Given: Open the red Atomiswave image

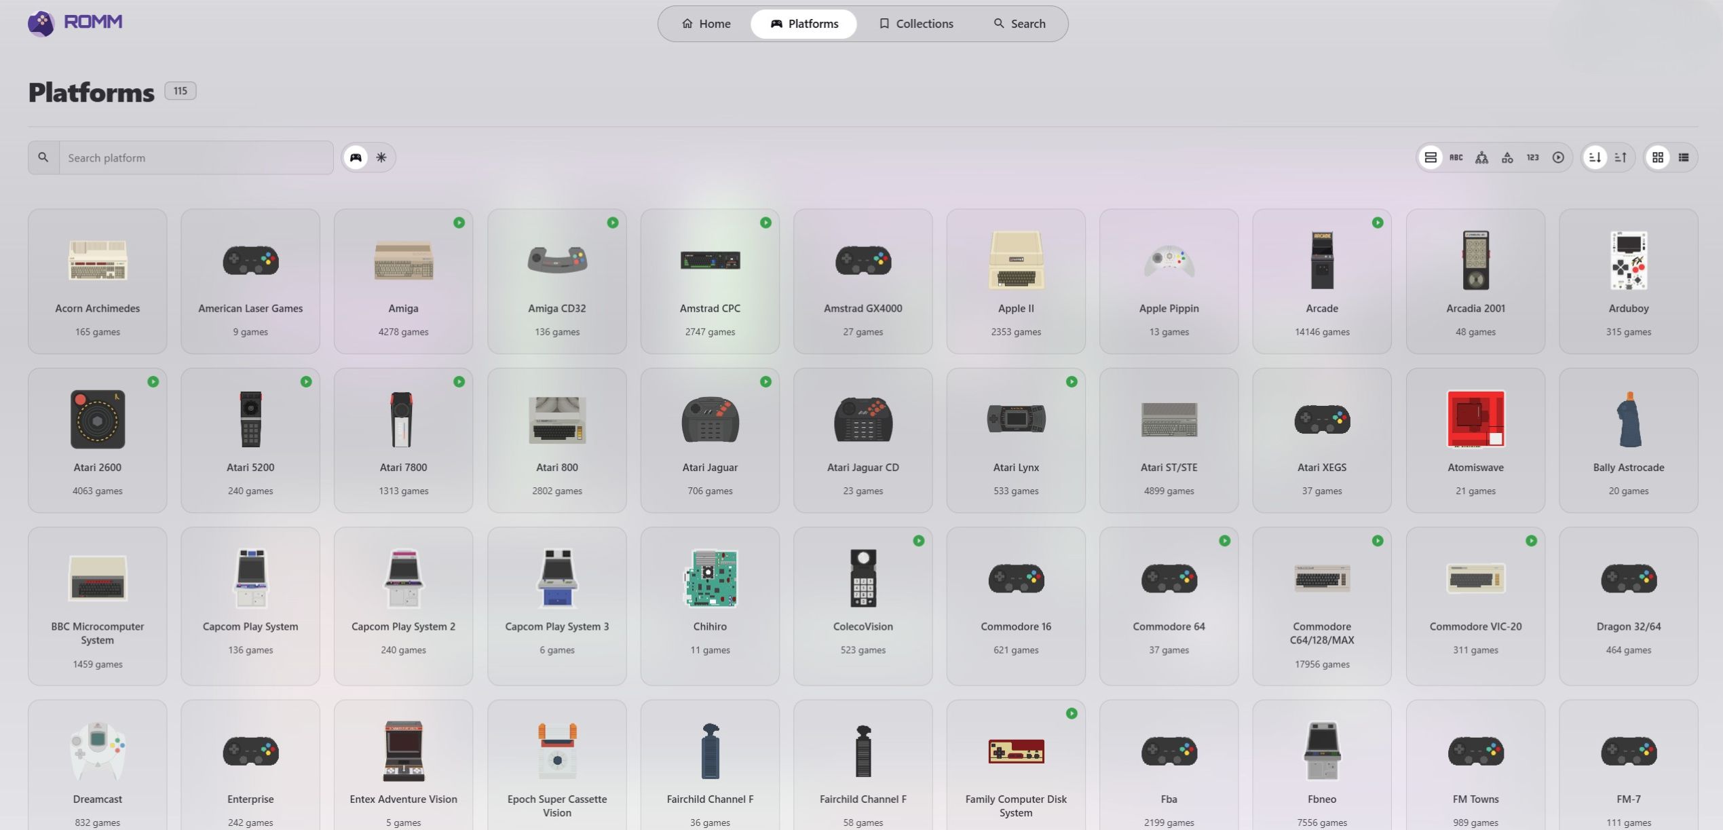Looking at the screenshot, I should pos(1476,419).
